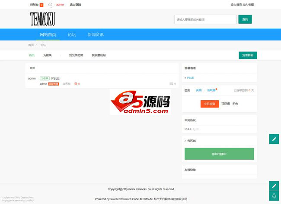This screenshot has width=281, height=204.
Task: Click the 本周热议 panel heading
Action: click(x=190, y=121)
